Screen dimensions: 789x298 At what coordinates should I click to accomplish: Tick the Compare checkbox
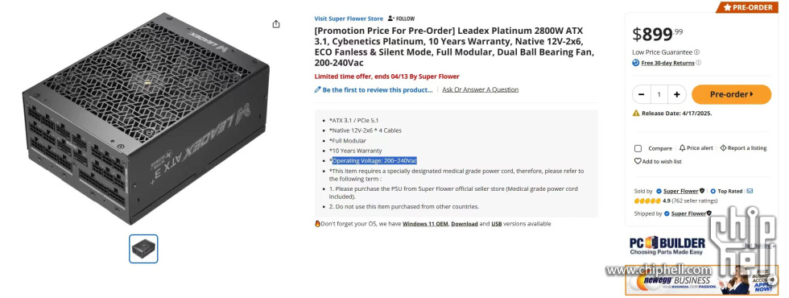pyautogui.click(x=638, y=148)
